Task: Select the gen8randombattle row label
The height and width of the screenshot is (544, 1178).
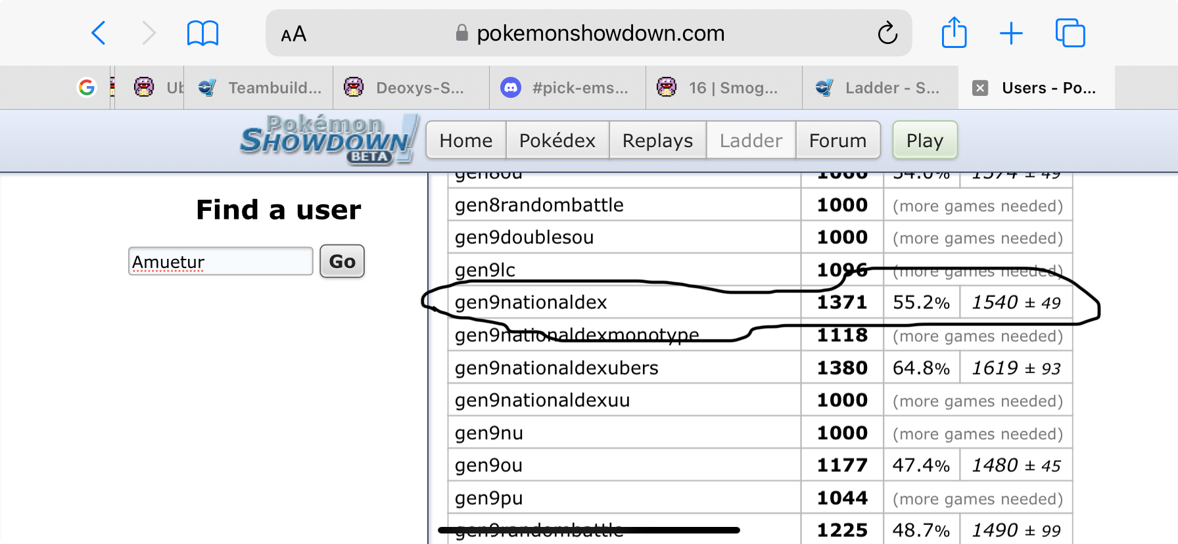Action: (539, 205)
